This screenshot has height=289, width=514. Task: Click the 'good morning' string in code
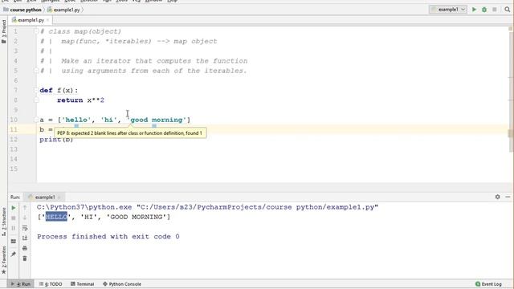click(157, 120)
